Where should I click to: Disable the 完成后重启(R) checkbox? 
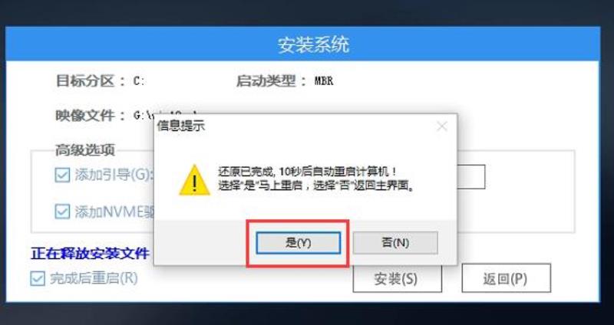click(x=38, y=279)
